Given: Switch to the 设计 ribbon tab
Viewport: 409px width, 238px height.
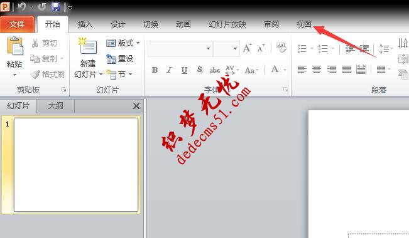Looking at the screenshot, I should tap(118, 24).
